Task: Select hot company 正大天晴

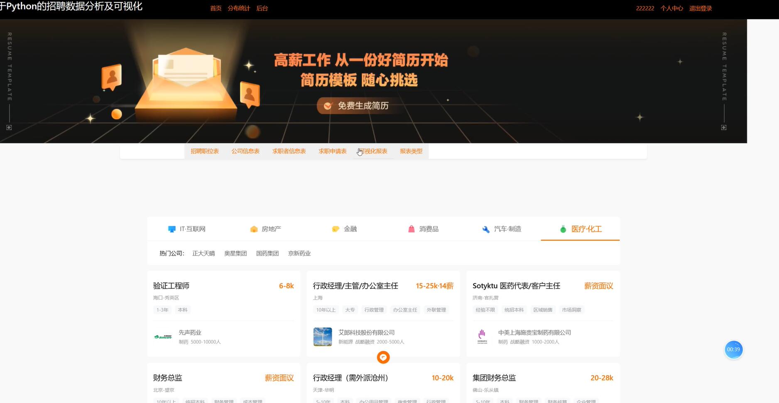Action: coord(203,253)
